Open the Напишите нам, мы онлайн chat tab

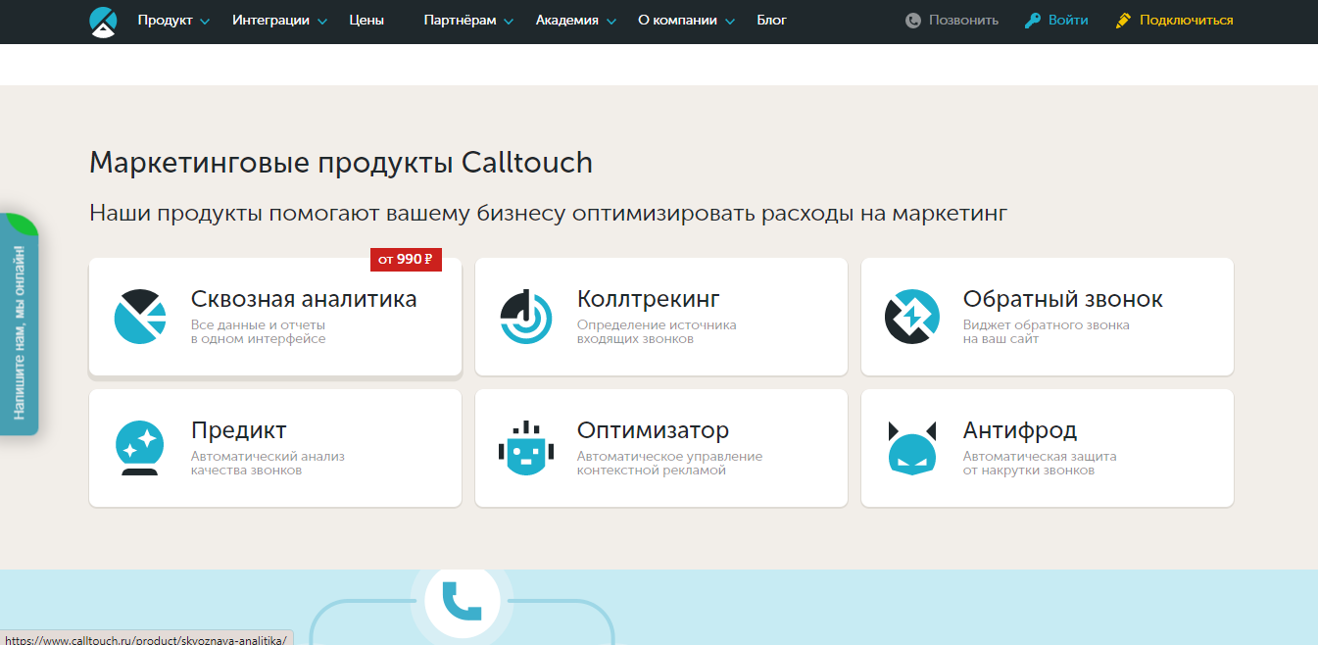tap(20, 323)
